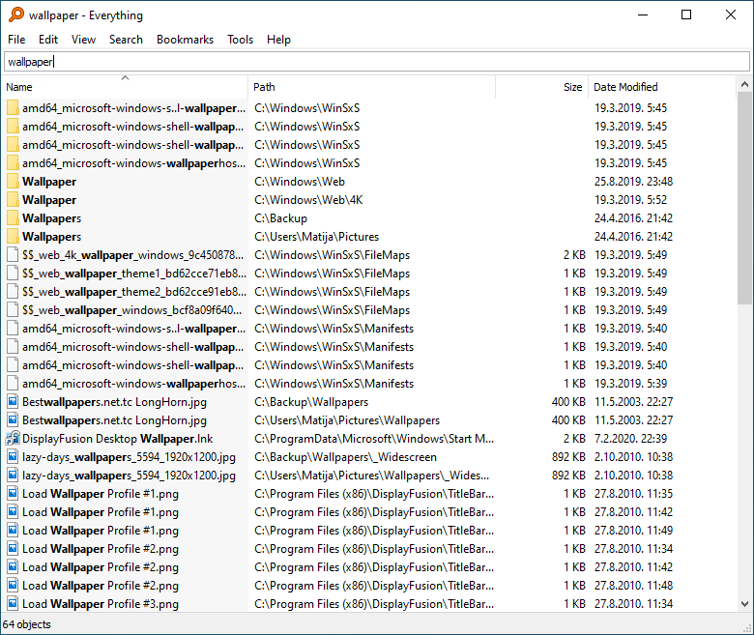This screenshot has width=754, height=635.
Task: Select folder icon of Wallpaper in C:\Windows\Web
Action: [x=13, y=182]
